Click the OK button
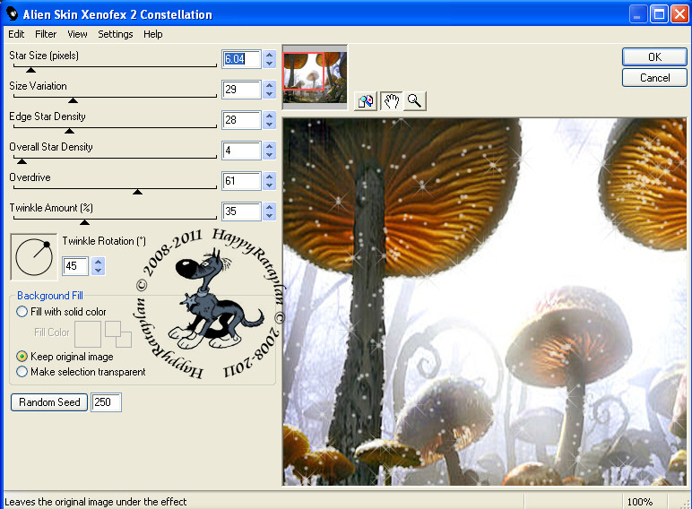Screen dimensions: 692x509 coord(654,56)
